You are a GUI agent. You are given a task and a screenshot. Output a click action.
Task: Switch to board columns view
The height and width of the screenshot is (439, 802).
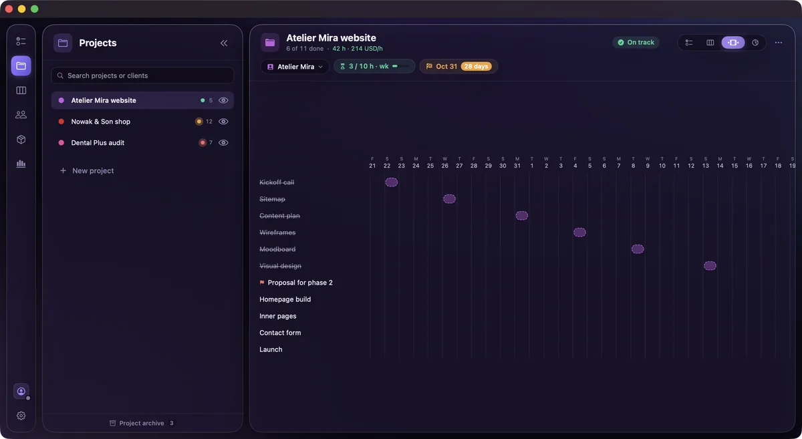point(710,43)
